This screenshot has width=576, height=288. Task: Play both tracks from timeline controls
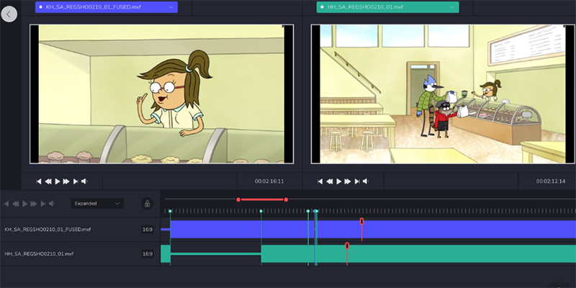pyautogui.click(x=25, y=204)
